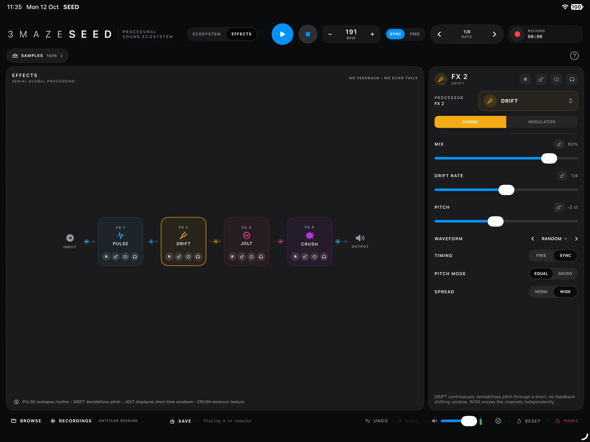Switch to the Effects tab
The image size is (590, 442).
pyautogui.click(x=242, y=34)
